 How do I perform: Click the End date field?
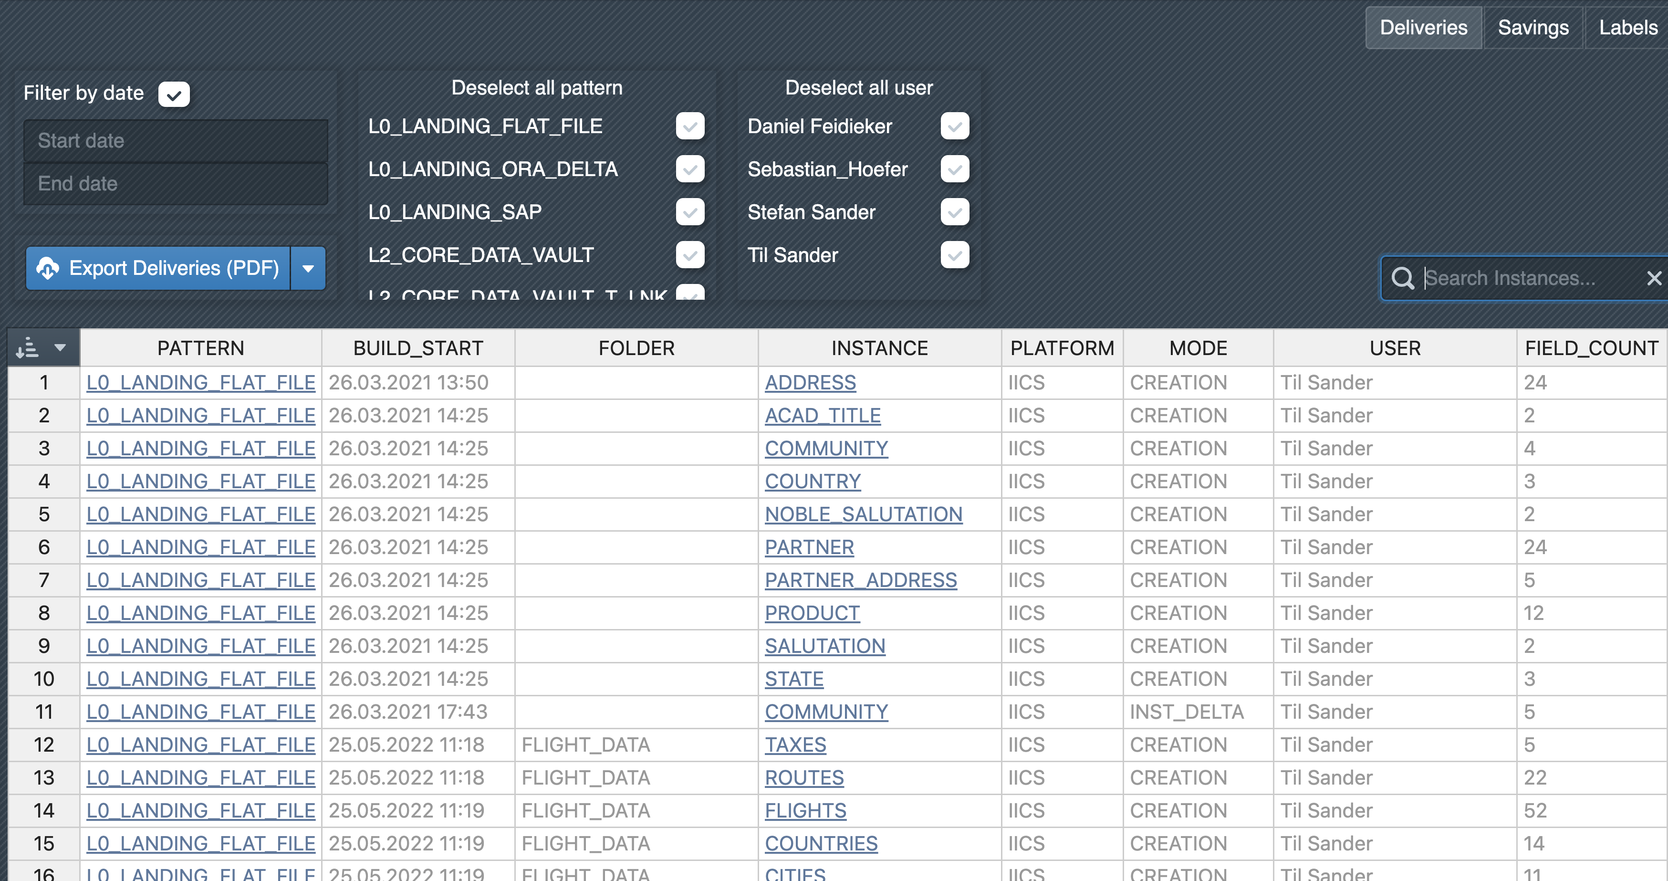click(176, 184)
